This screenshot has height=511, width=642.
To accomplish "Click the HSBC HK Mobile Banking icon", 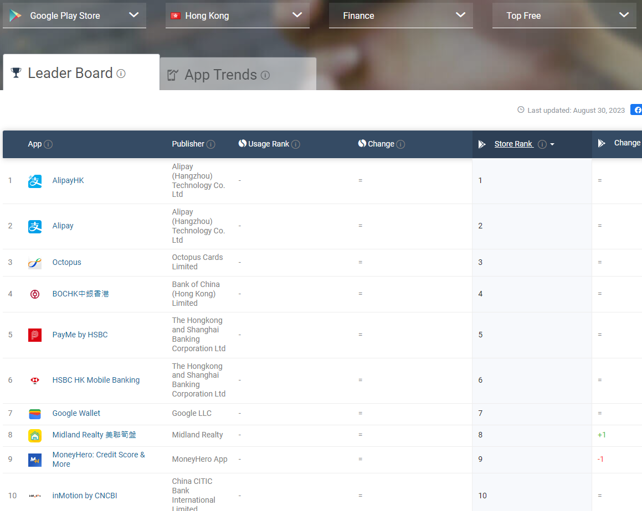I will click(x=35, y=380).
